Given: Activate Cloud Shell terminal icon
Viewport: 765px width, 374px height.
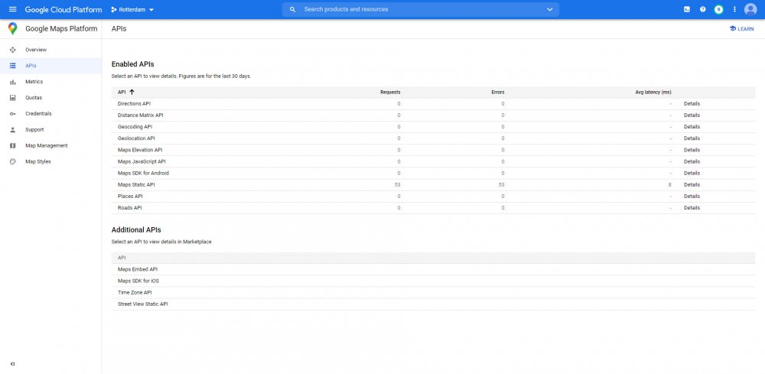Looking at the screenshot, I should coord(686,9).
